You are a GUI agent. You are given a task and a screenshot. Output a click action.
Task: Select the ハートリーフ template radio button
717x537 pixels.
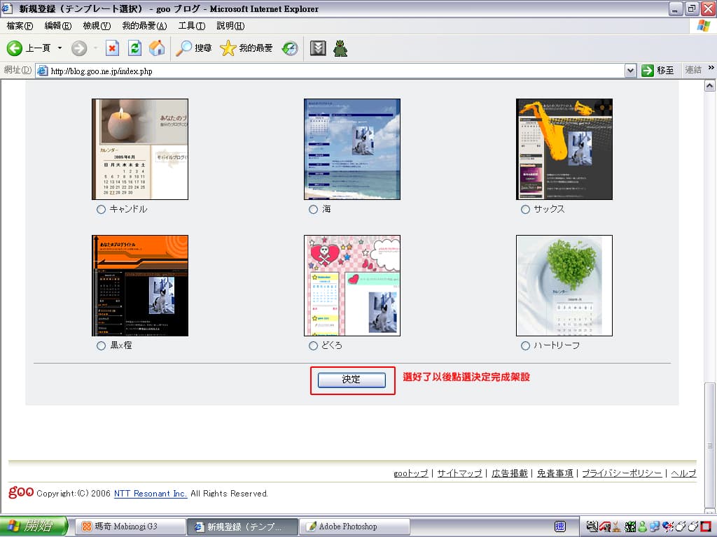[x=525, y=345]
